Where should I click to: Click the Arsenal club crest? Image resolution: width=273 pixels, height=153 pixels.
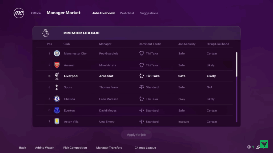[57, 65]
